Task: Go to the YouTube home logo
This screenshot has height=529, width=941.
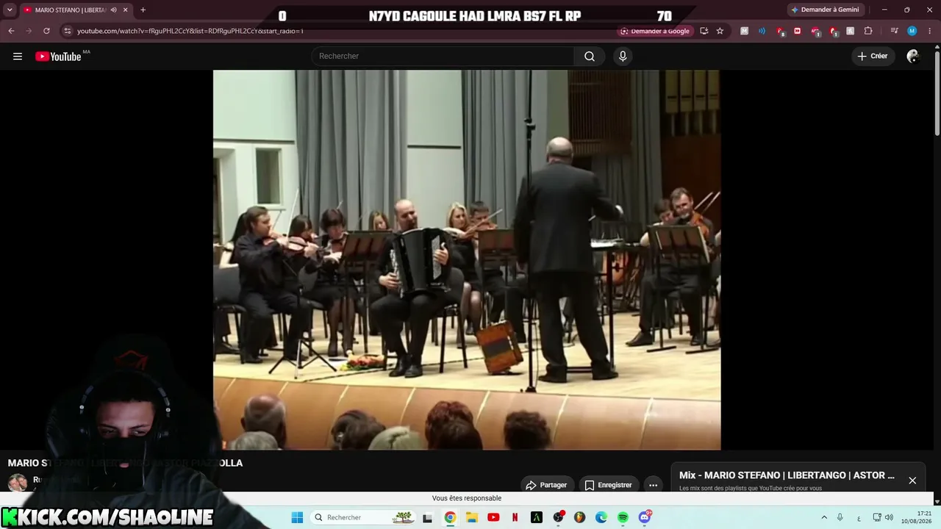Action: click(58, 57)
